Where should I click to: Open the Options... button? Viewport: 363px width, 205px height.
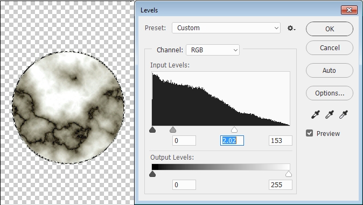[330, 93]
